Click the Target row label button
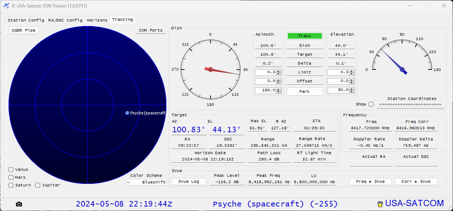 305,54
